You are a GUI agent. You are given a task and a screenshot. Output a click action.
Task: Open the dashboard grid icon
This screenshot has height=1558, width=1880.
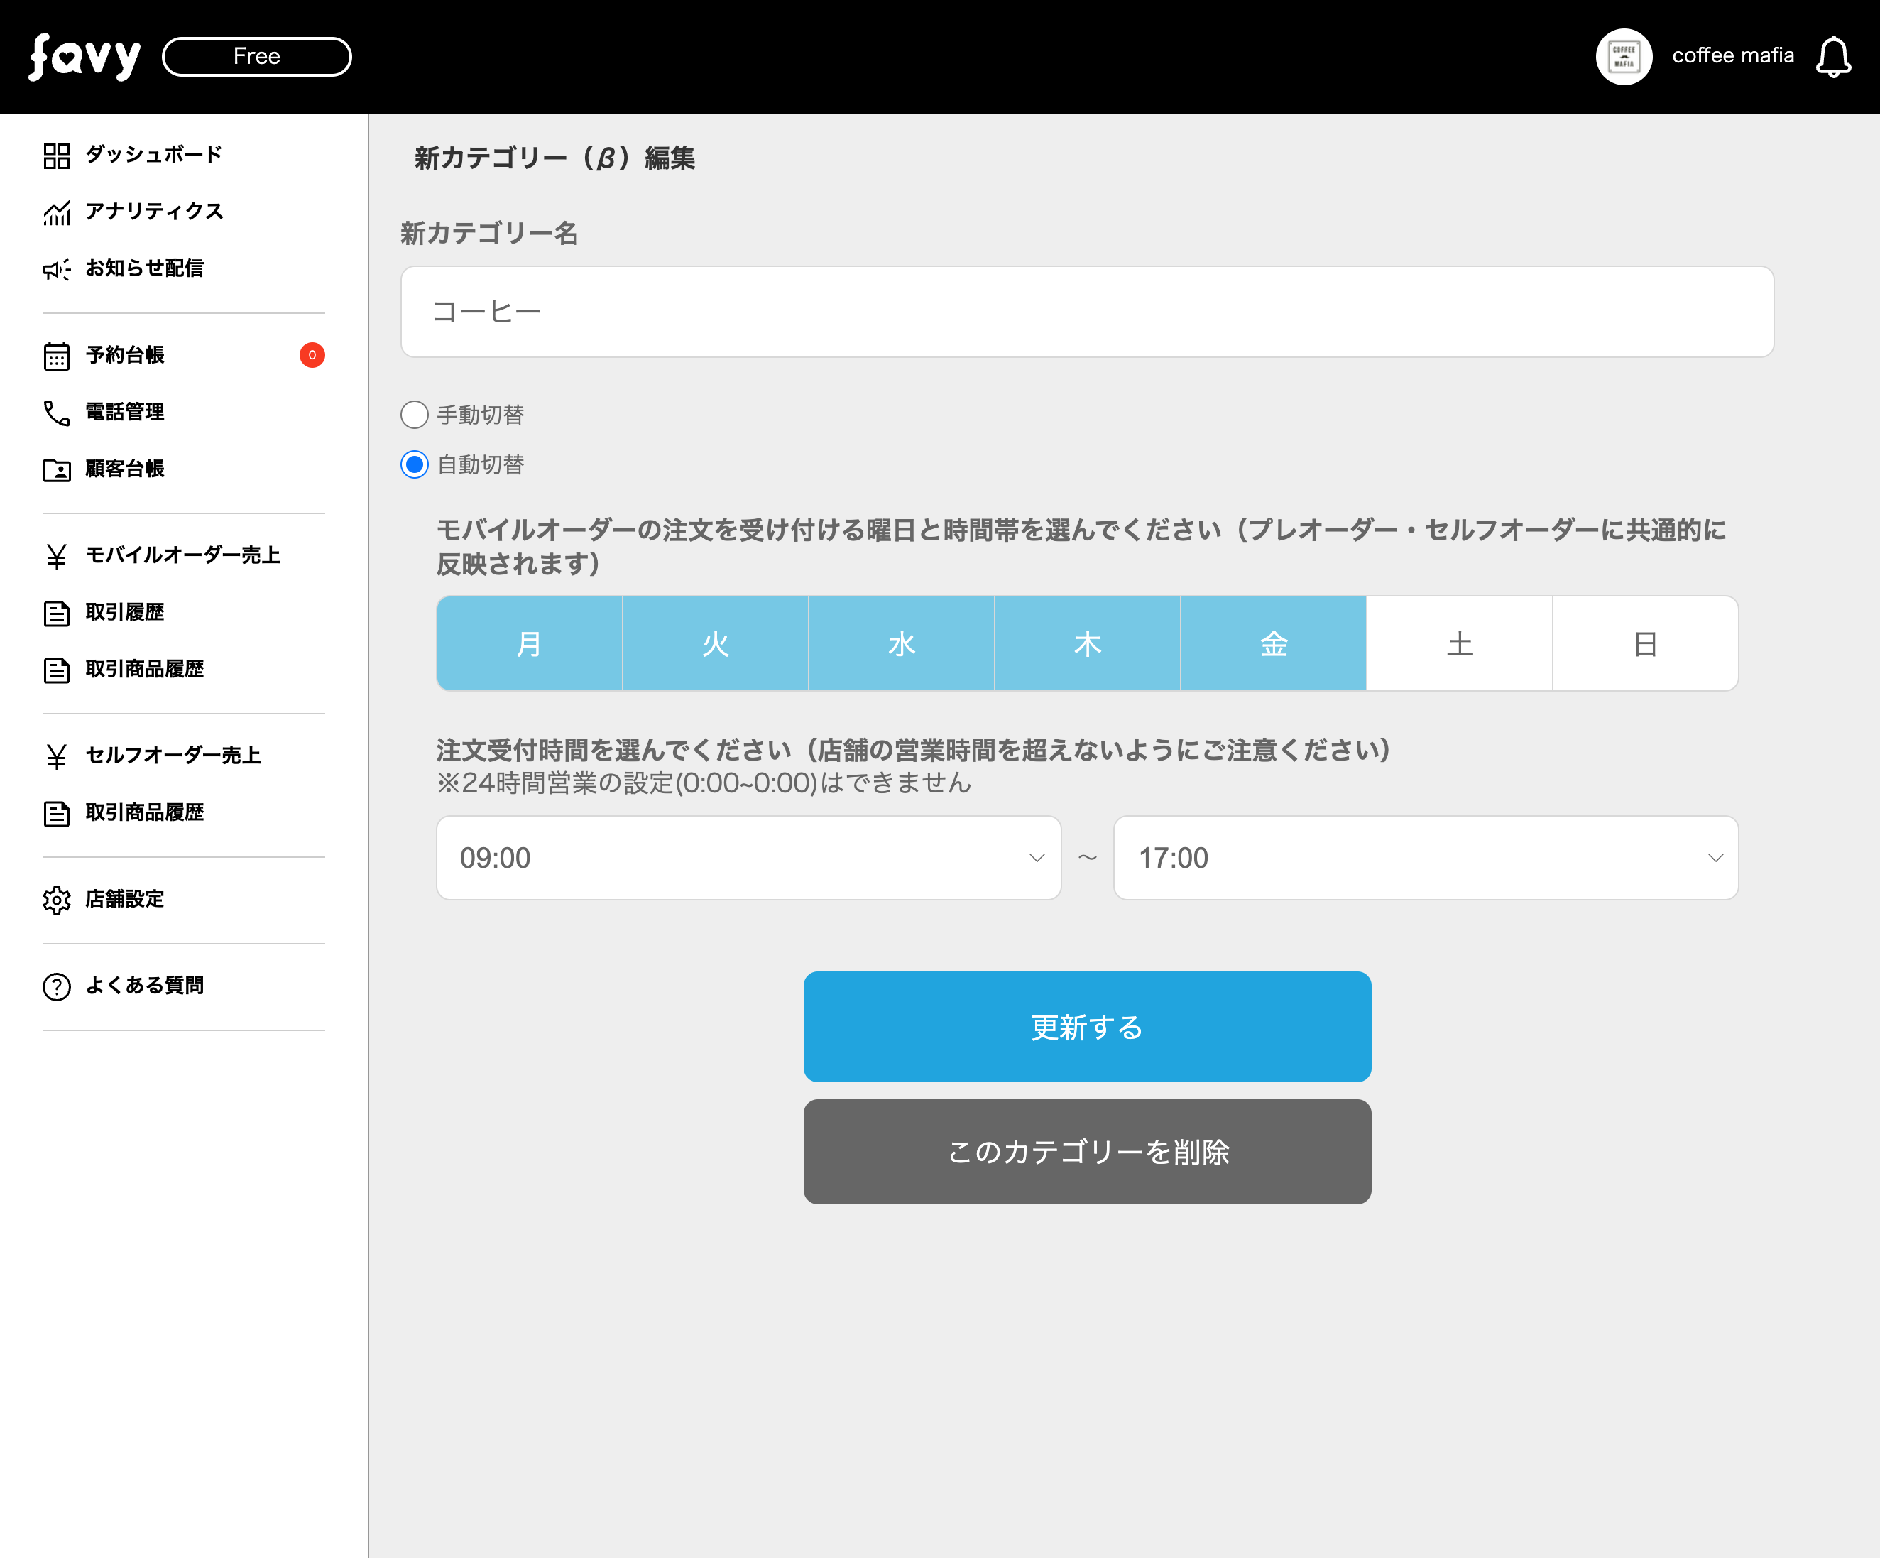[x=56, y=156]
